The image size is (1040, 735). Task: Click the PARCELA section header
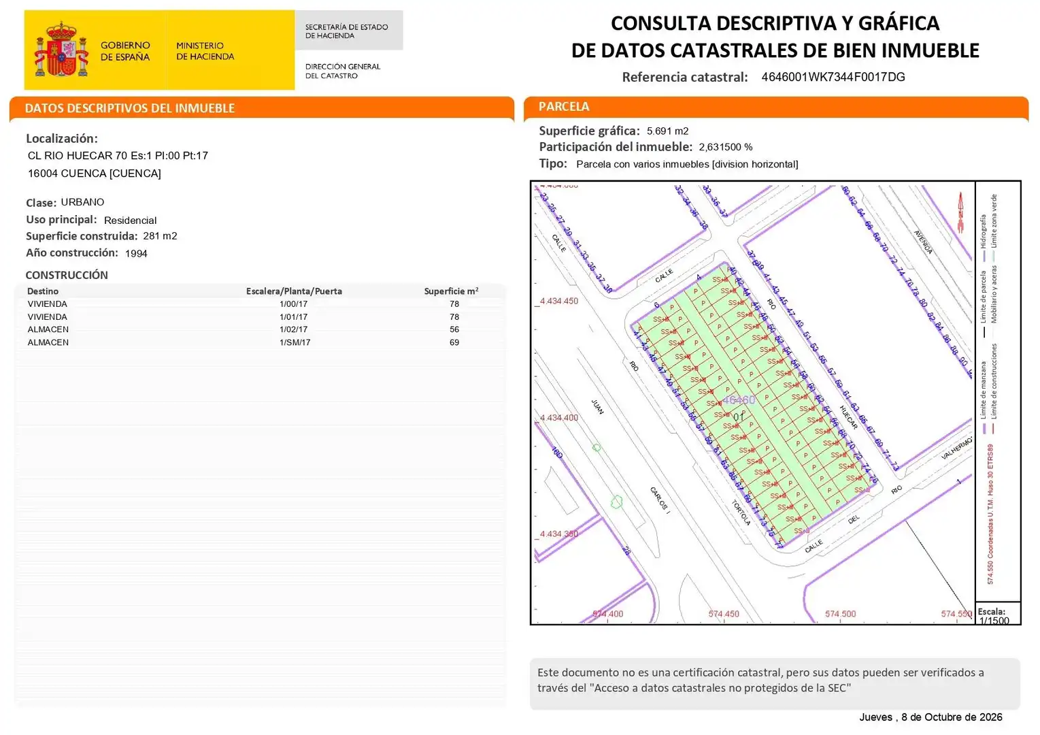(x=564, y=106)
